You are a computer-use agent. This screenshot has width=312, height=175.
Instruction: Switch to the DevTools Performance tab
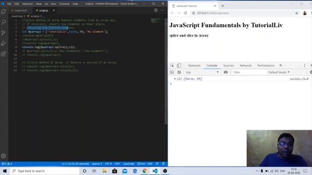click(265, 66)
